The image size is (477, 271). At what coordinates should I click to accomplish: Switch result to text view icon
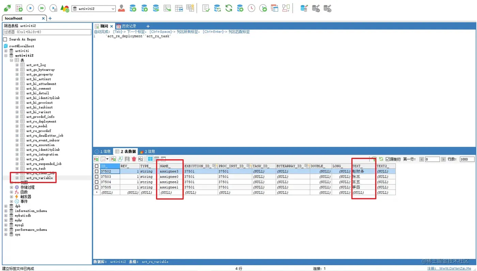click(x=164, y=159)
